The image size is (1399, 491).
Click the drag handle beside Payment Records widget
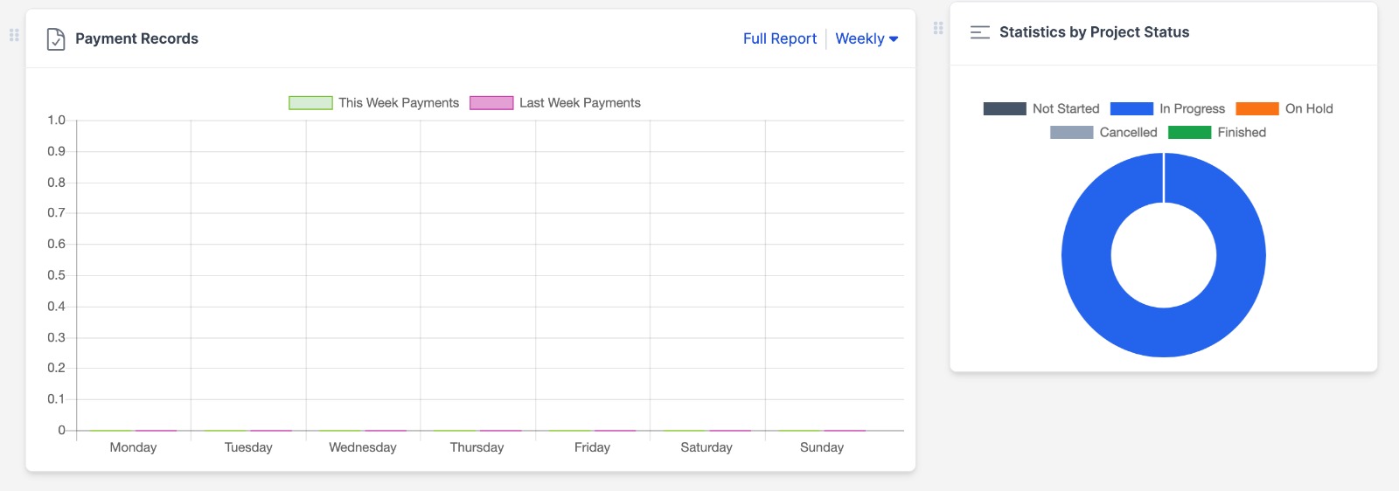14,35
